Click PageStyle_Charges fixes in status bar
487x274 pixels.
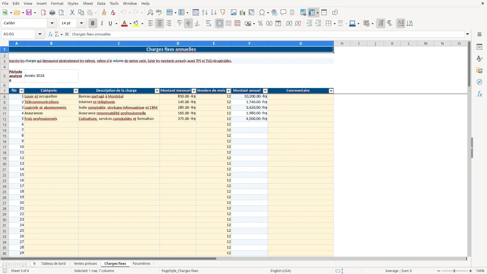[180, 271]
